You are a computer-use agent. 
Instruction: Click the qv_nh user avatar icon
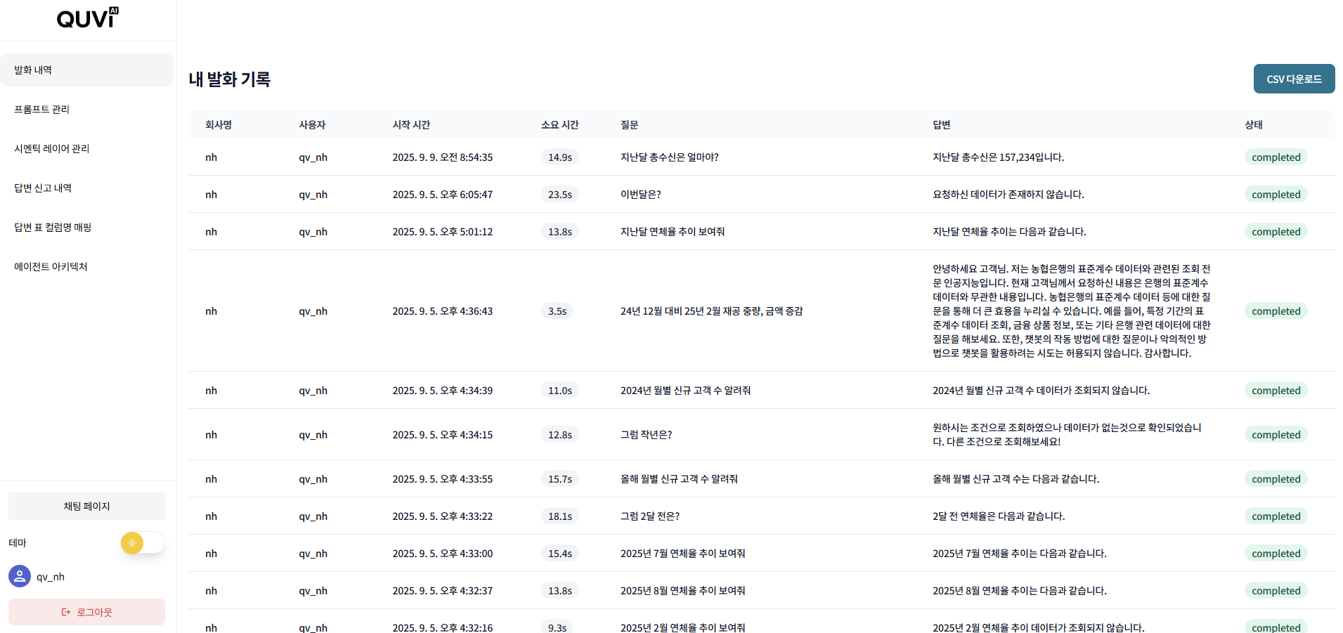pyautogui.click(x=20, y=576)
